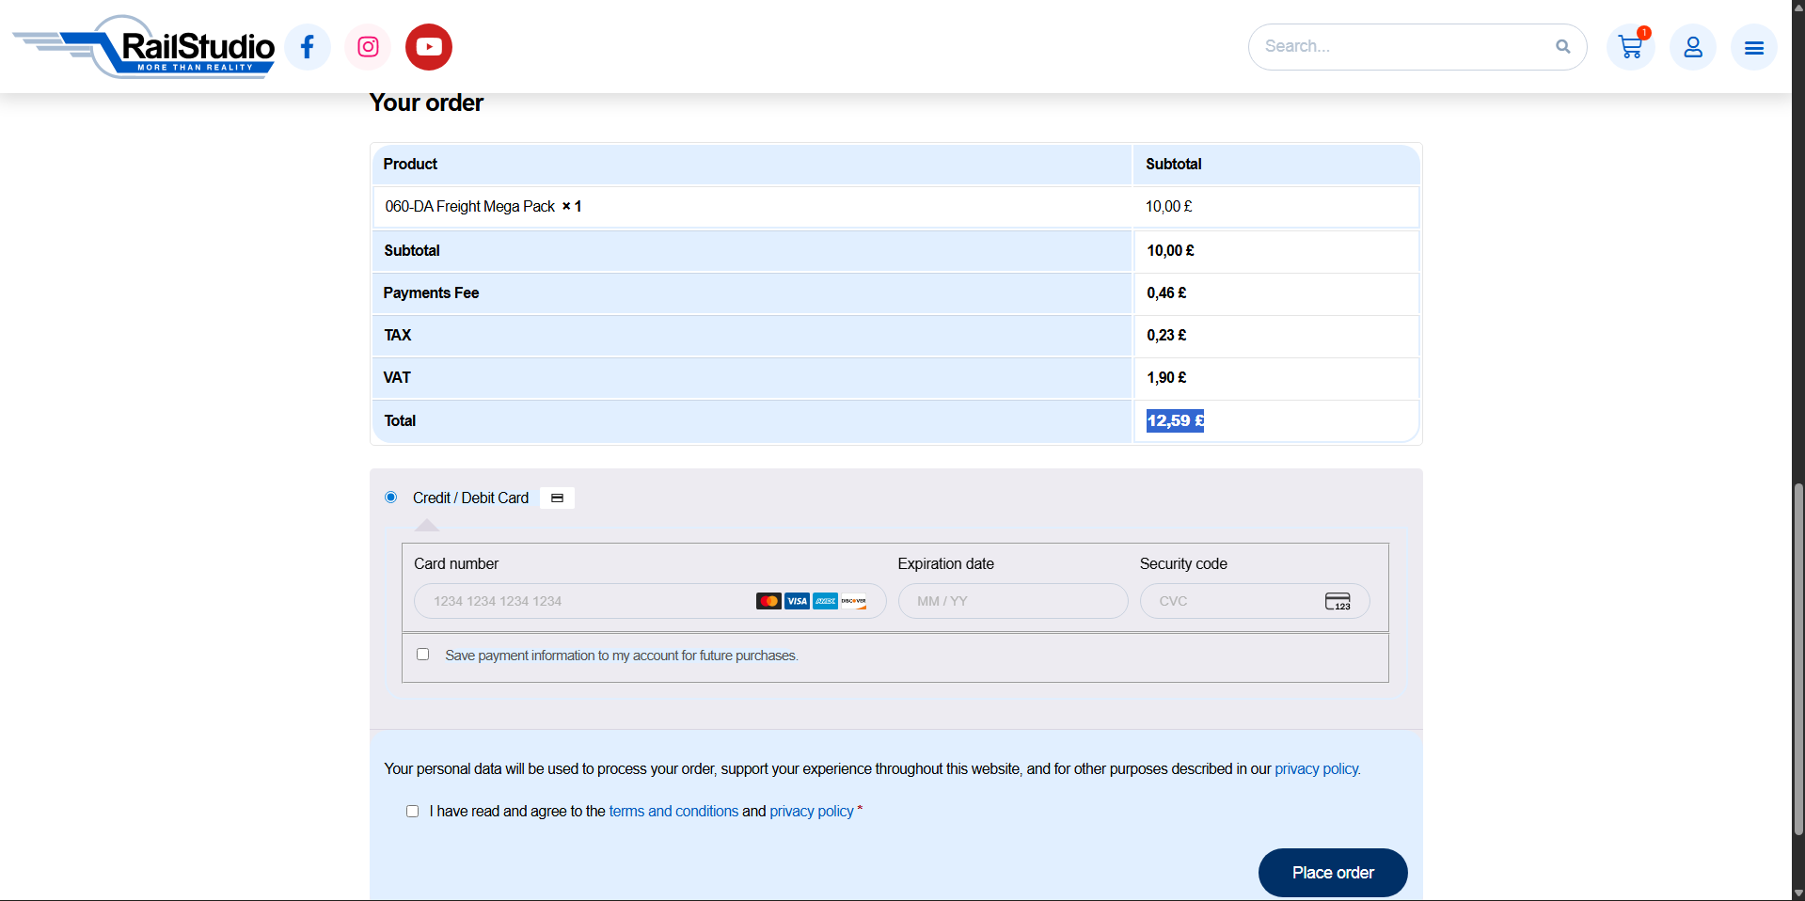This screenshot has height=901, width=1805.
Task: Tick the terms and conditions agreement checkbox
Action: 412,811
